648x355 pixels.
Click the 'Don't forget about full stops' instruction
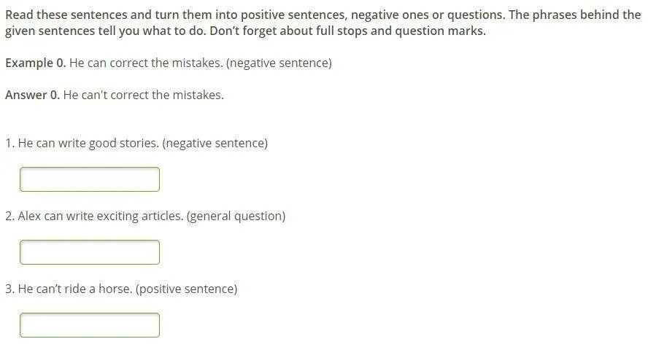coord(348,31)
